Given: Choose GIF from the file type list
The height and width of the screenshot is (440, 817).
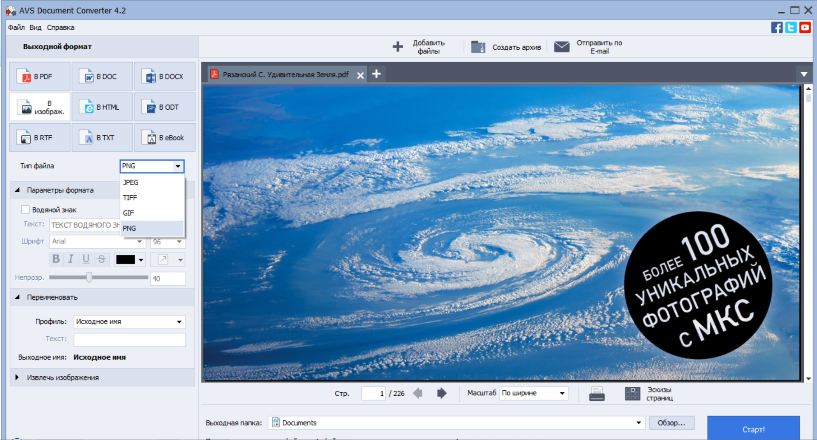Looking at the screenshot, I should coord(152,213).
